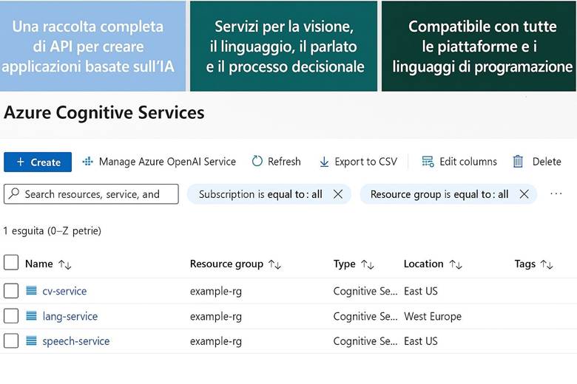
Task: Click the lang-service resource icon
Action: click(31, 315)
